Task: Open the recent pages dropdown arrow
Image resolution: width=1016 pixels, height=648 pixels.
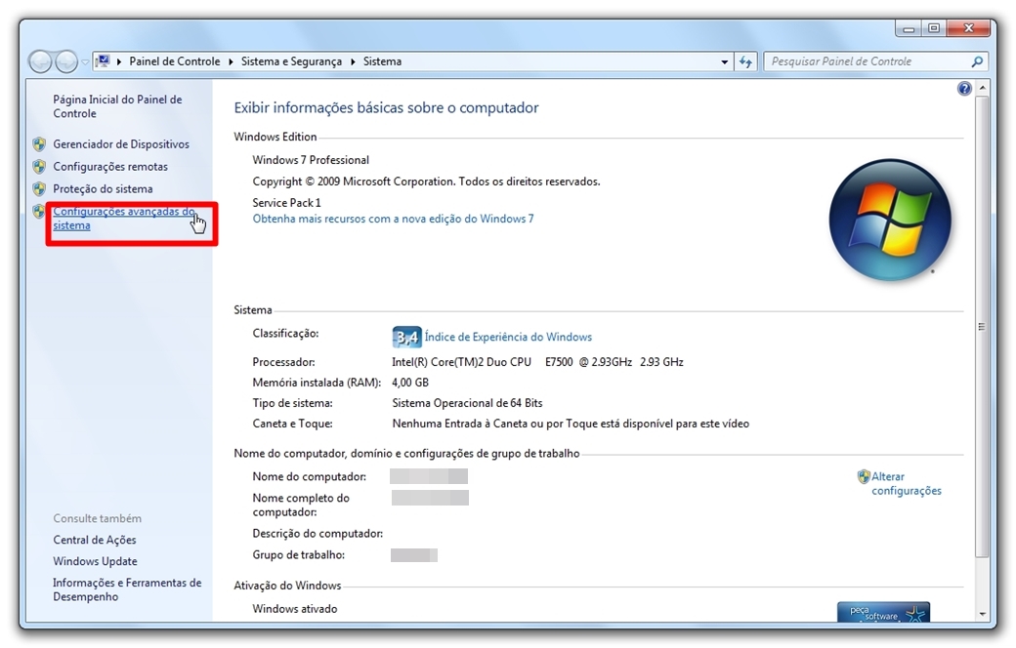Action: coord(85,62)
